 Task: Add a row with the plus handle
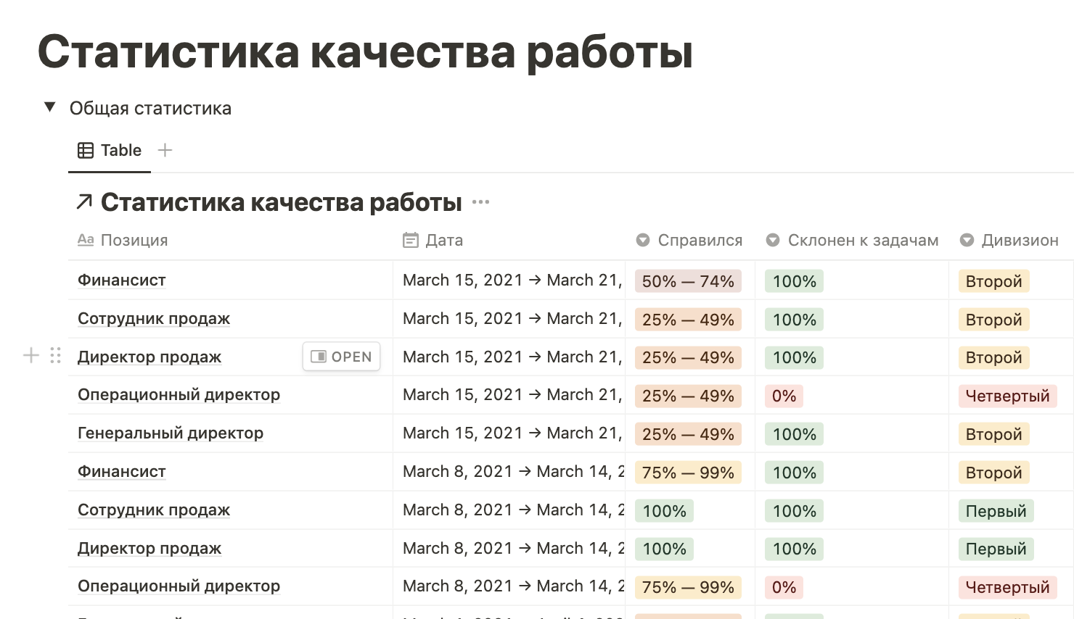(31, 355)
